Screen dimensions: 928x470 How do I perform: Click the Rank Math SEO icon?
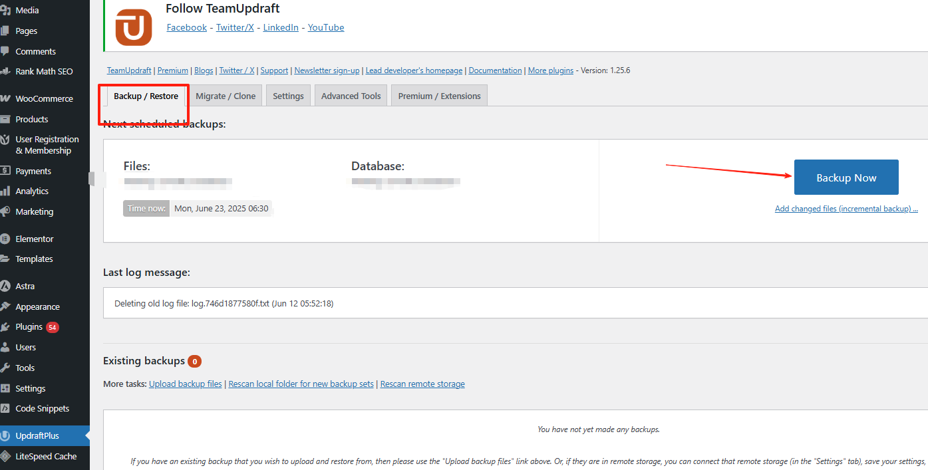coord(5,71)
